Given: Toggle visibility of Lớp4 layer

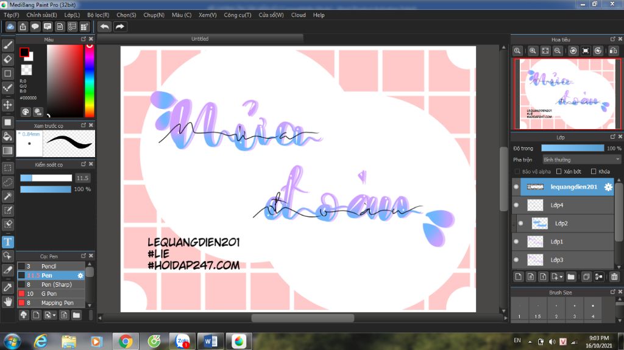Looking at the screenshot, I should (516, 205).
